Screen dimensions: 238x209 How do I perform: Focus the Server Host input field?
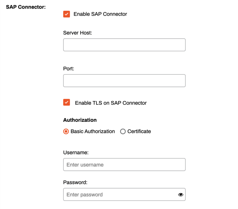124,45
